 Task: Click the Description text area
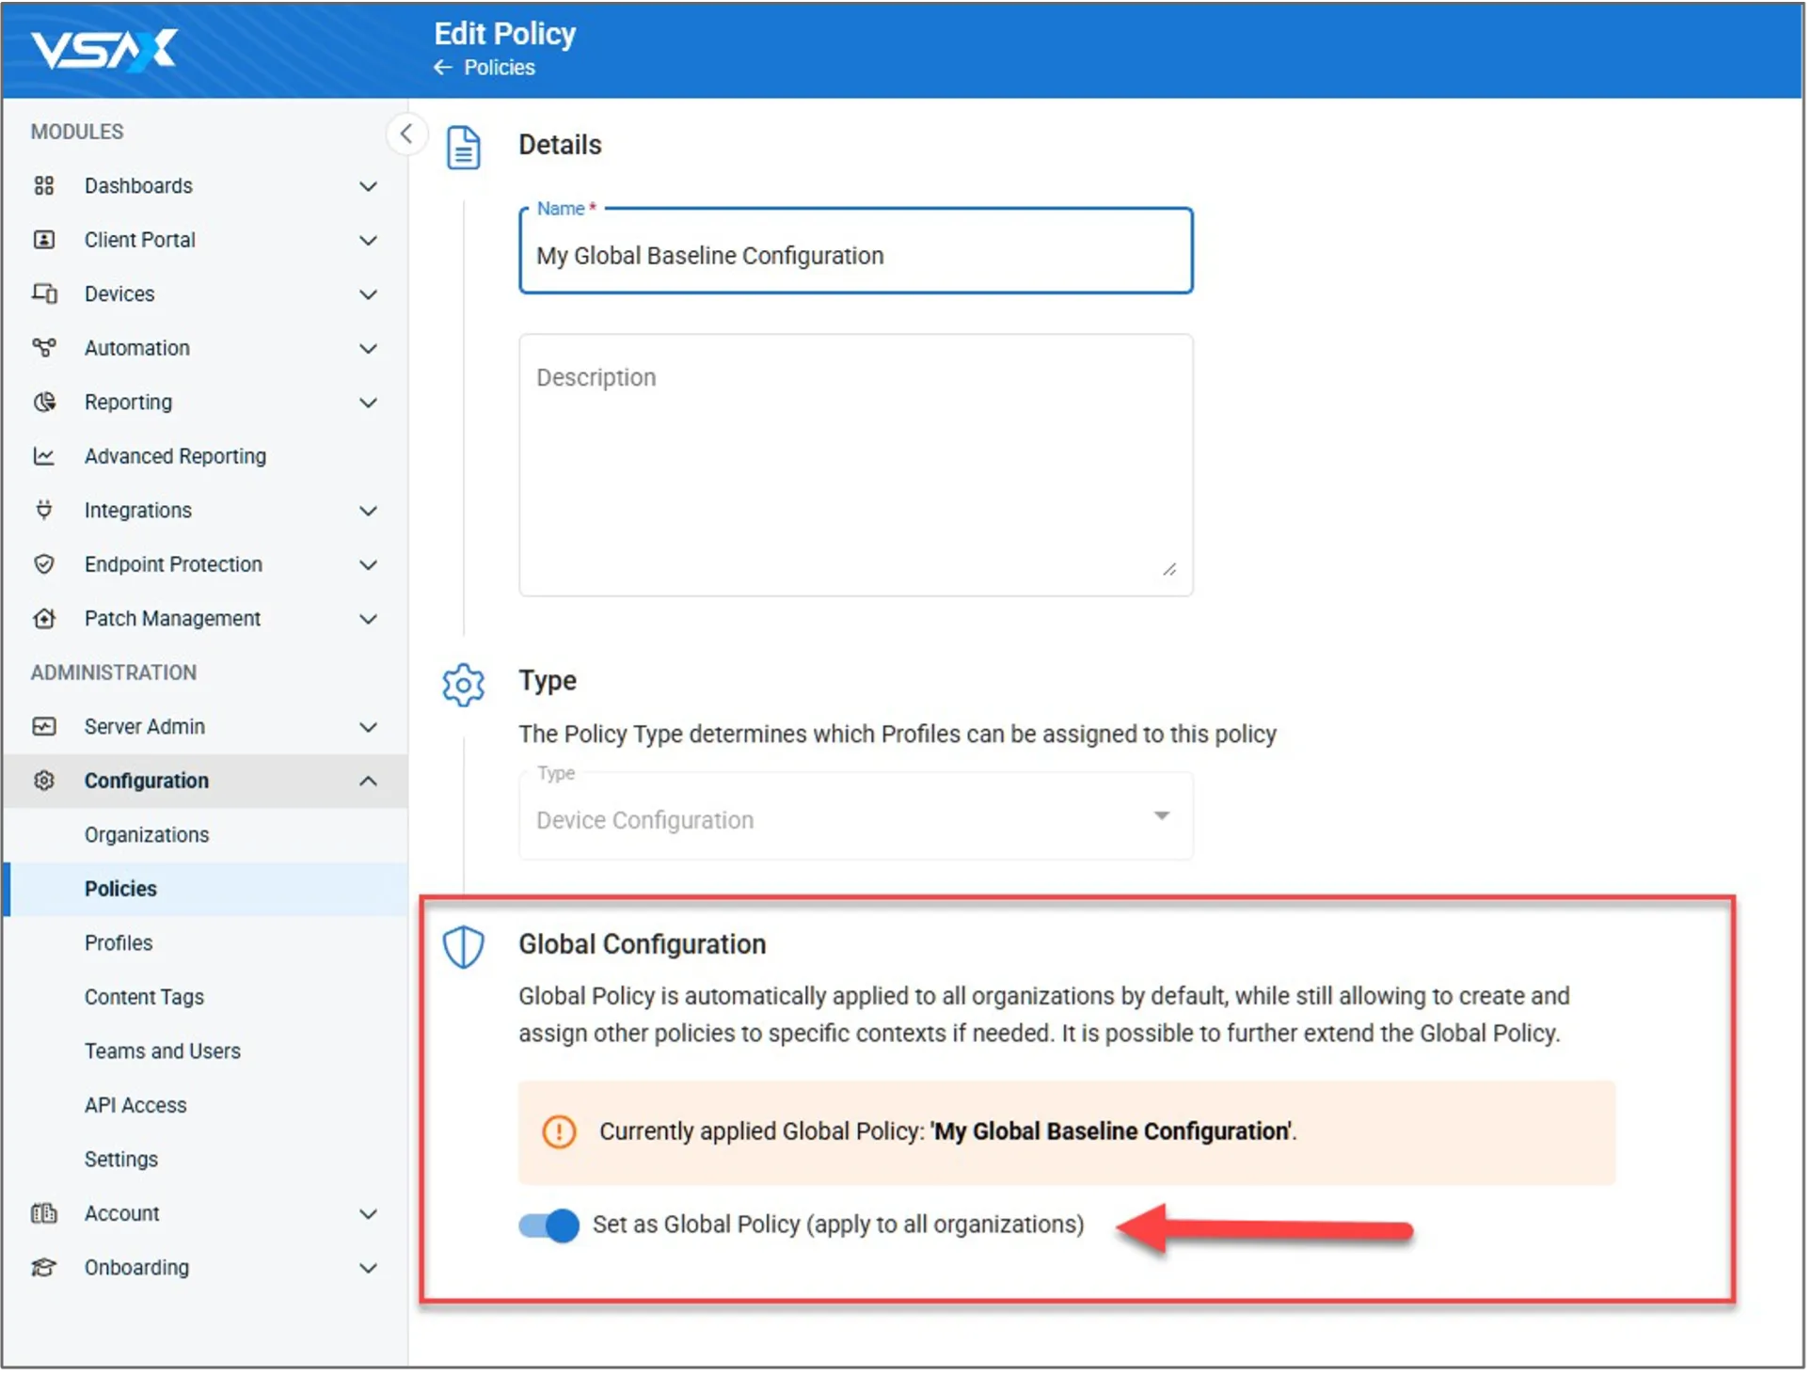click(x=854, y=465)
